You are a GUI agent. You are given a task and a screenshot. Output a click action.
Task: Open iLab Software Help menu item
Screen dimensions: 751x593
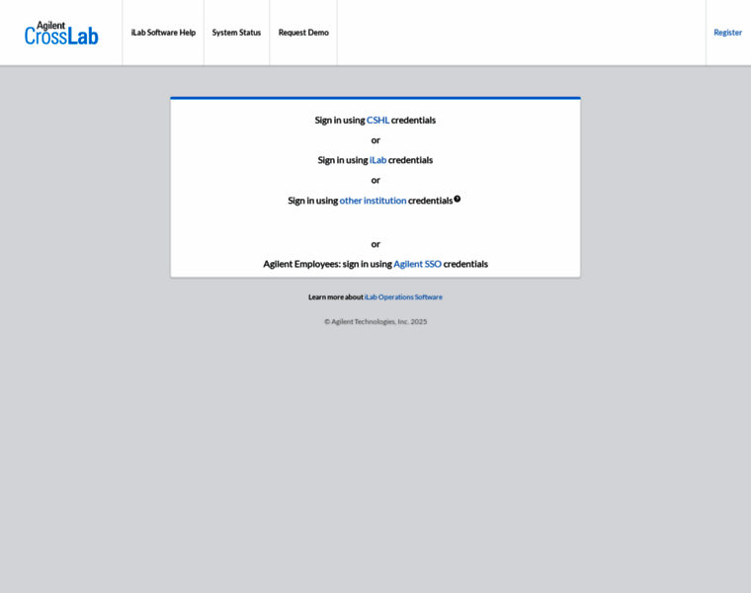(x=163, y=33)
